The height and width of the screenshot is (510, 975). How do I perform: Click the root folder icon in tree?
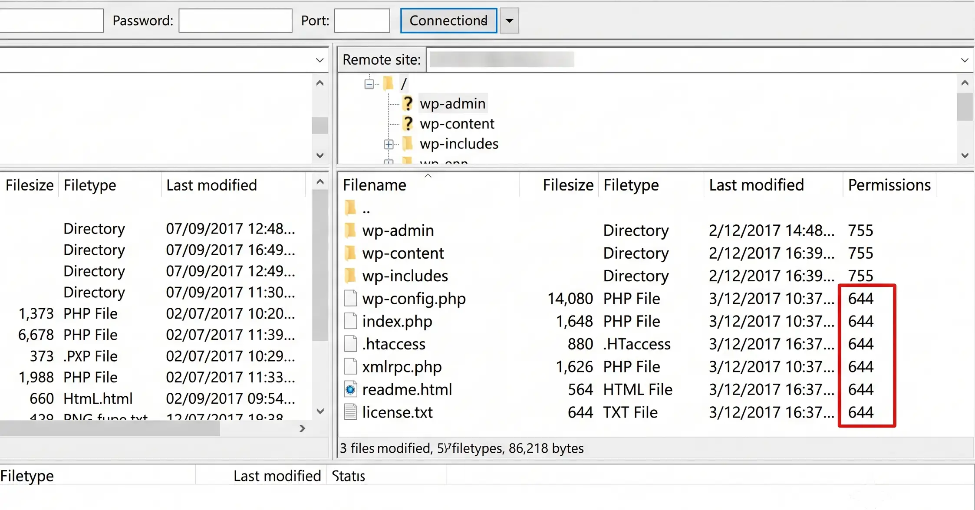click(x=389, y=83)
